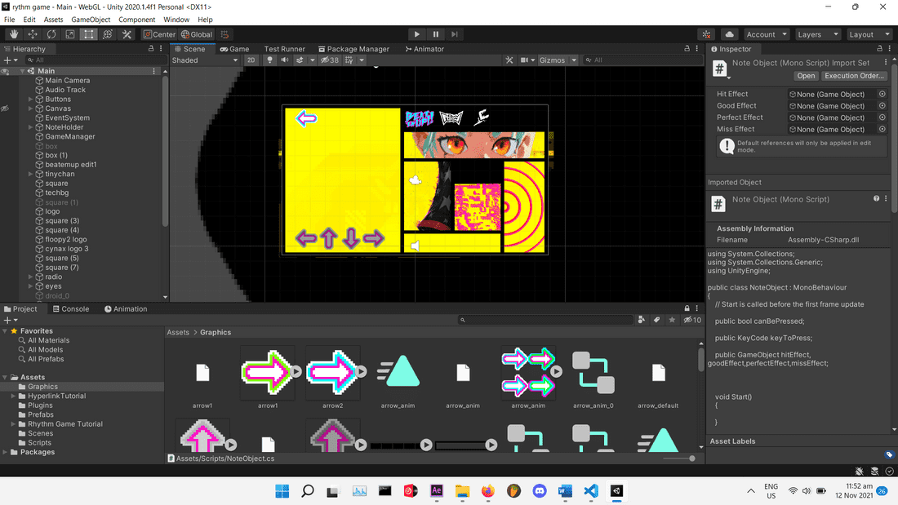Switch to the Console tab
The image size is (898, 505).
(x=70, y=309)
